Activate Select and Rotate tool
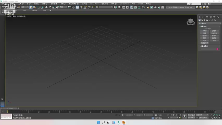Screen dimensions: 222x125 pyautogui.click(x=50, y=7)
